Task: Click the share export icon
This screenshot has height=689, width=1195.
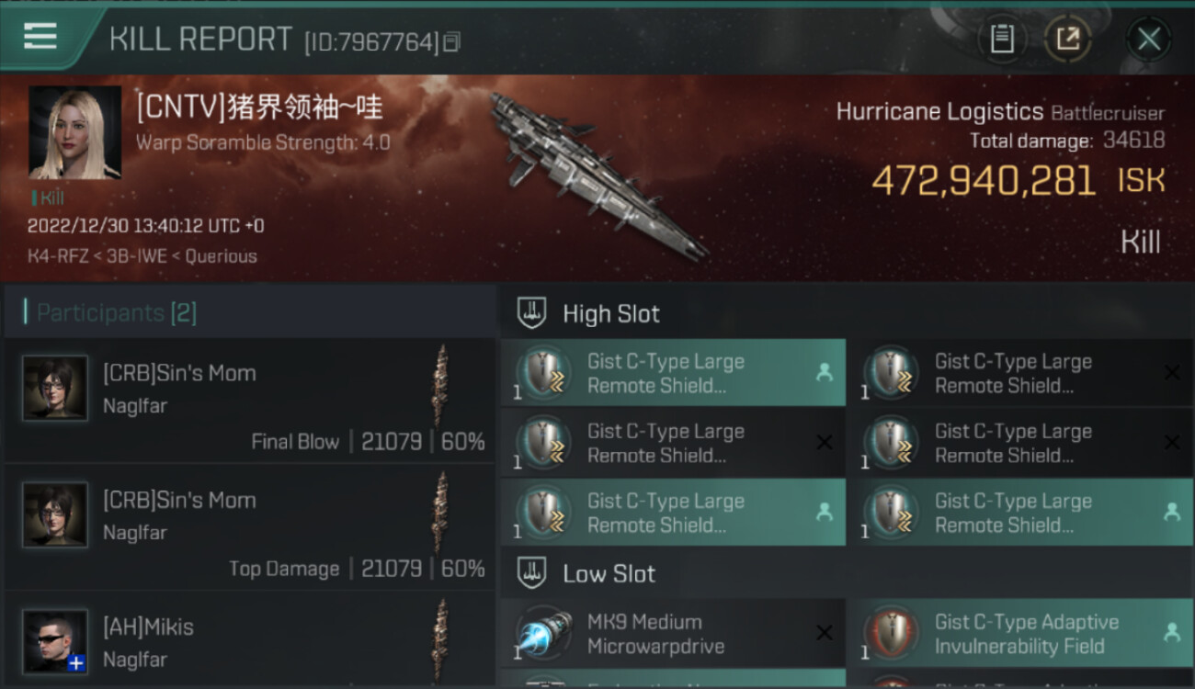Action: pyautogui.click(x=1067, y=39)
